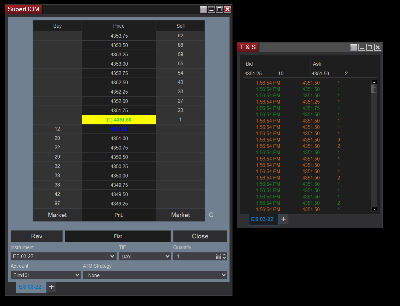Click the Sell cell showing 23
Image resolution: width=400 pixels, height=306 pixels.
(181, 111)
